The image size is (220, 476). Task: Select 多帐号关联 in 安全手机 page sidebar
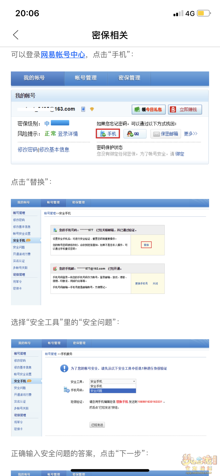(x=20, y=268)
